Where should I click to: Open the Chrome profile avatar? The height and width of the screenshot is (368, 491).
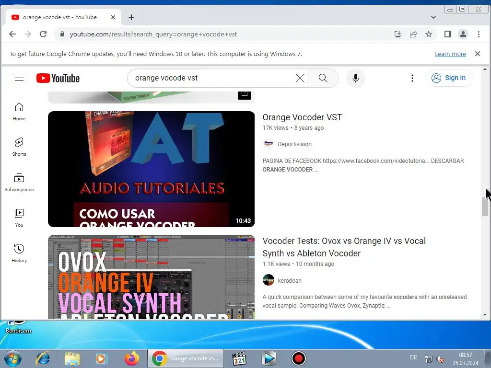[x=463, y=34]
